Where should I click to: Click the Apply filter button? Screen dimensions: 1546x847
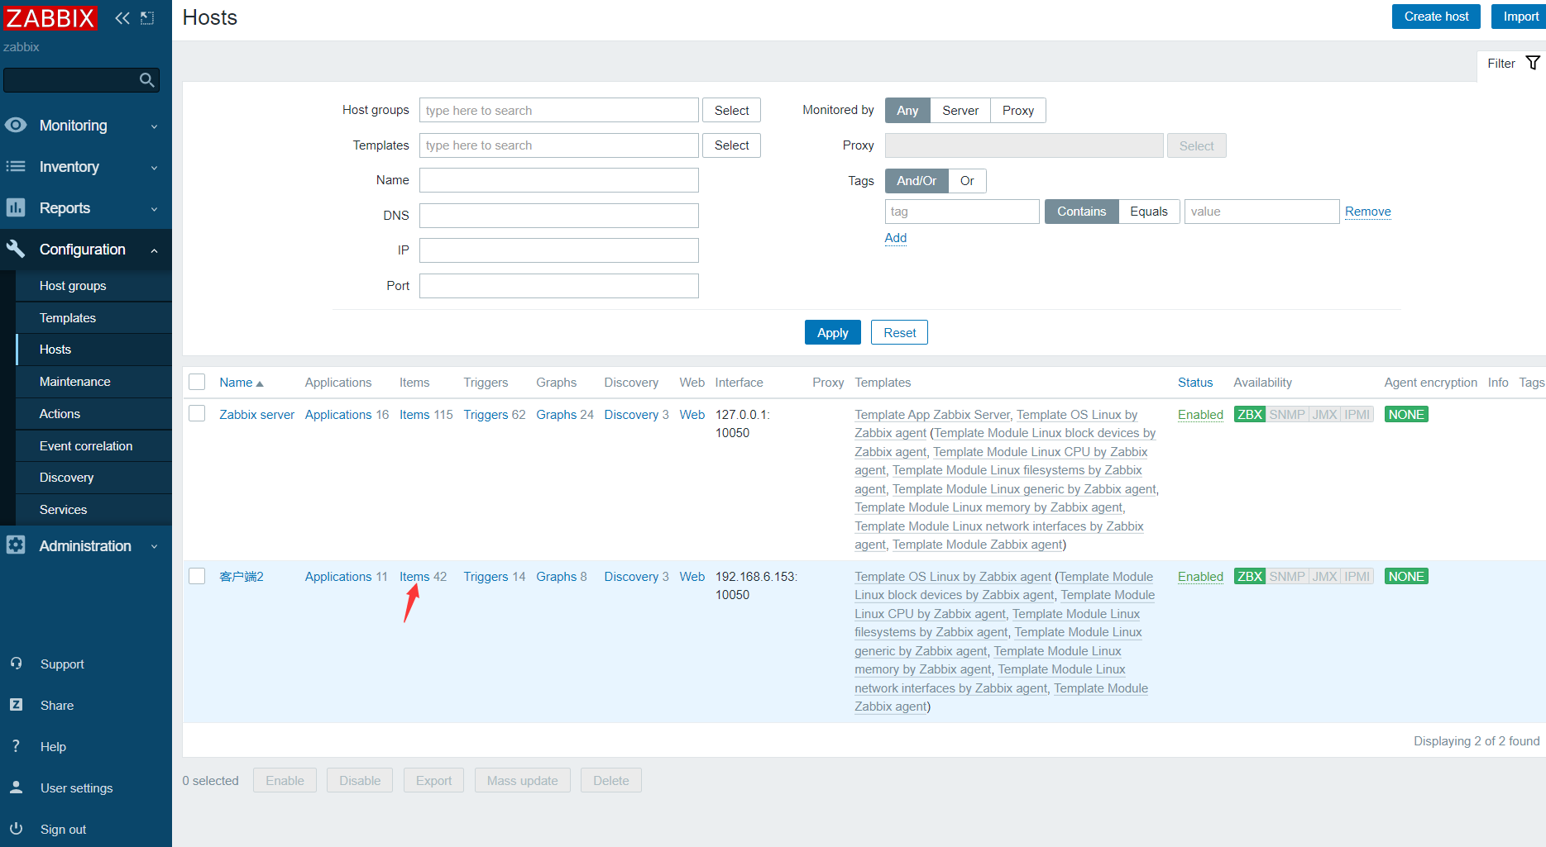(833, 332)
